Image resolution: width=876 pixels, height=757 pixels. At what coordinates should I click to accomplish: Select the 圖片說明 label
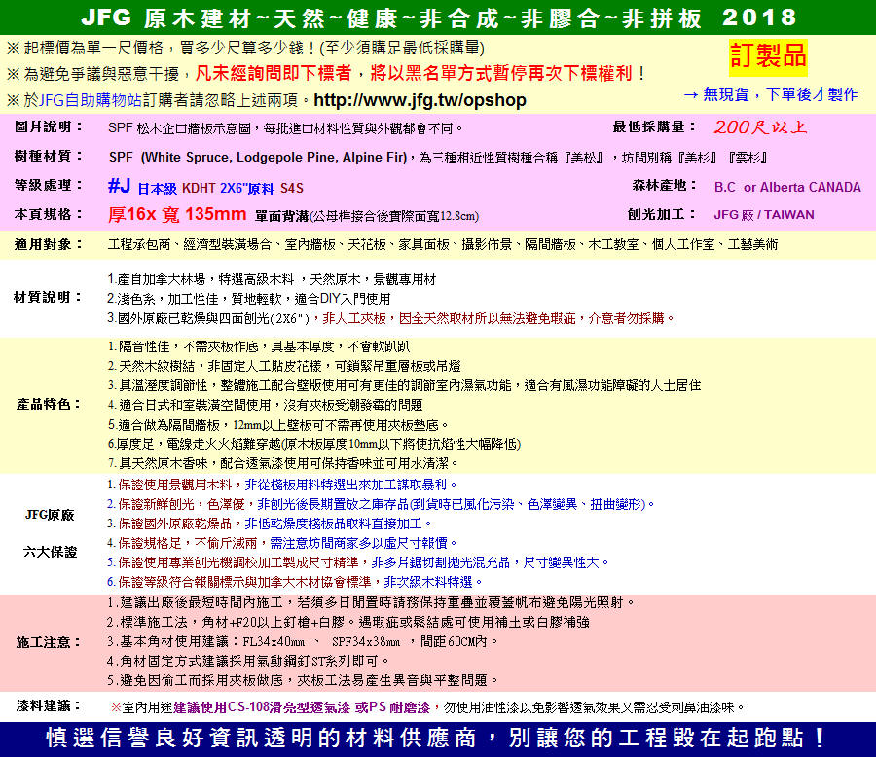49,126
